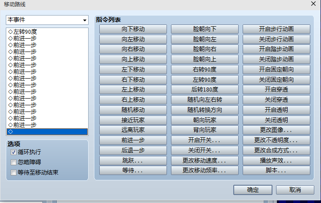Open the 本事件 target dropdown
Screen dimensions: 321x203
coord(47,20)
